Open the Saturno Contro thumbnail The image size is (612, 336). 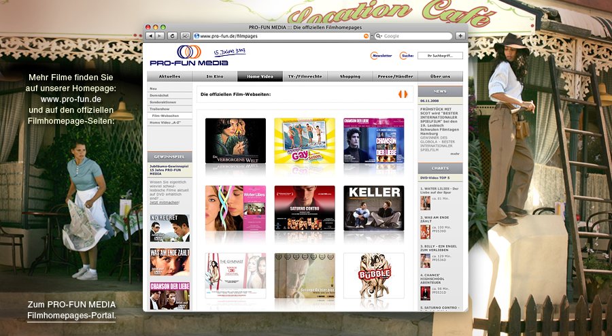tap(305, 208)
